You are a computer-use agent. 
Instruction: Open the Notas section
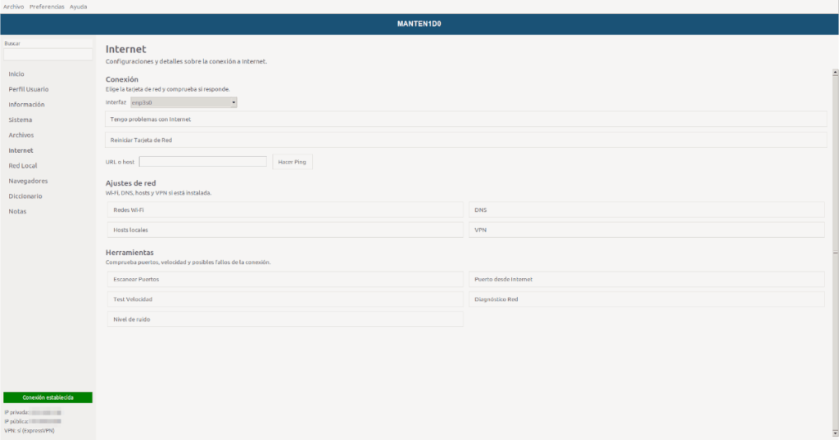coord(17,212)
